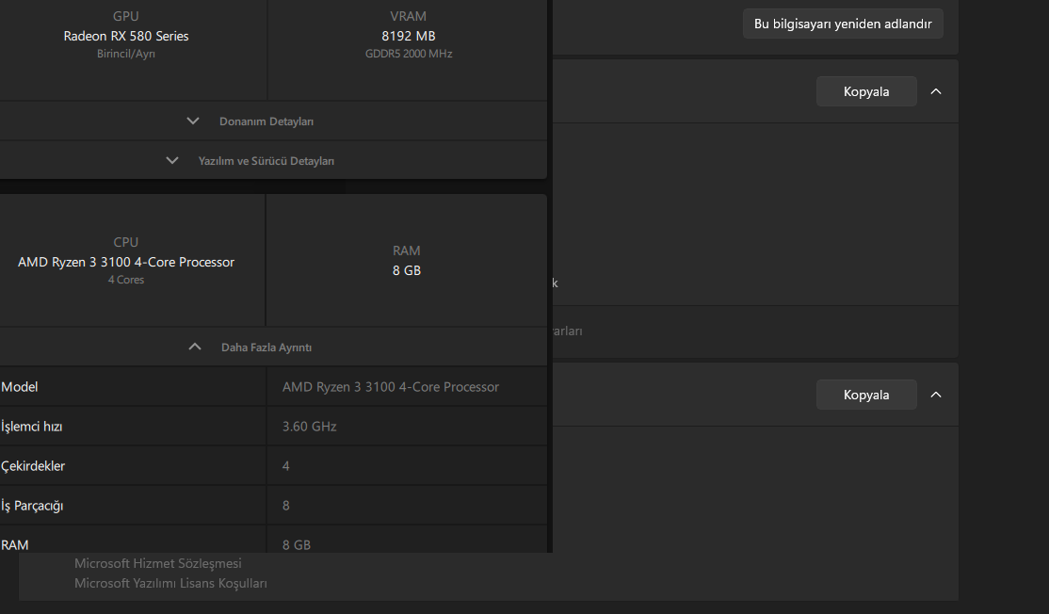Open Microsoft Hizmet Sözleşmesi link
This screenshot has width=1049, height=614.
[x=158, y=563]
